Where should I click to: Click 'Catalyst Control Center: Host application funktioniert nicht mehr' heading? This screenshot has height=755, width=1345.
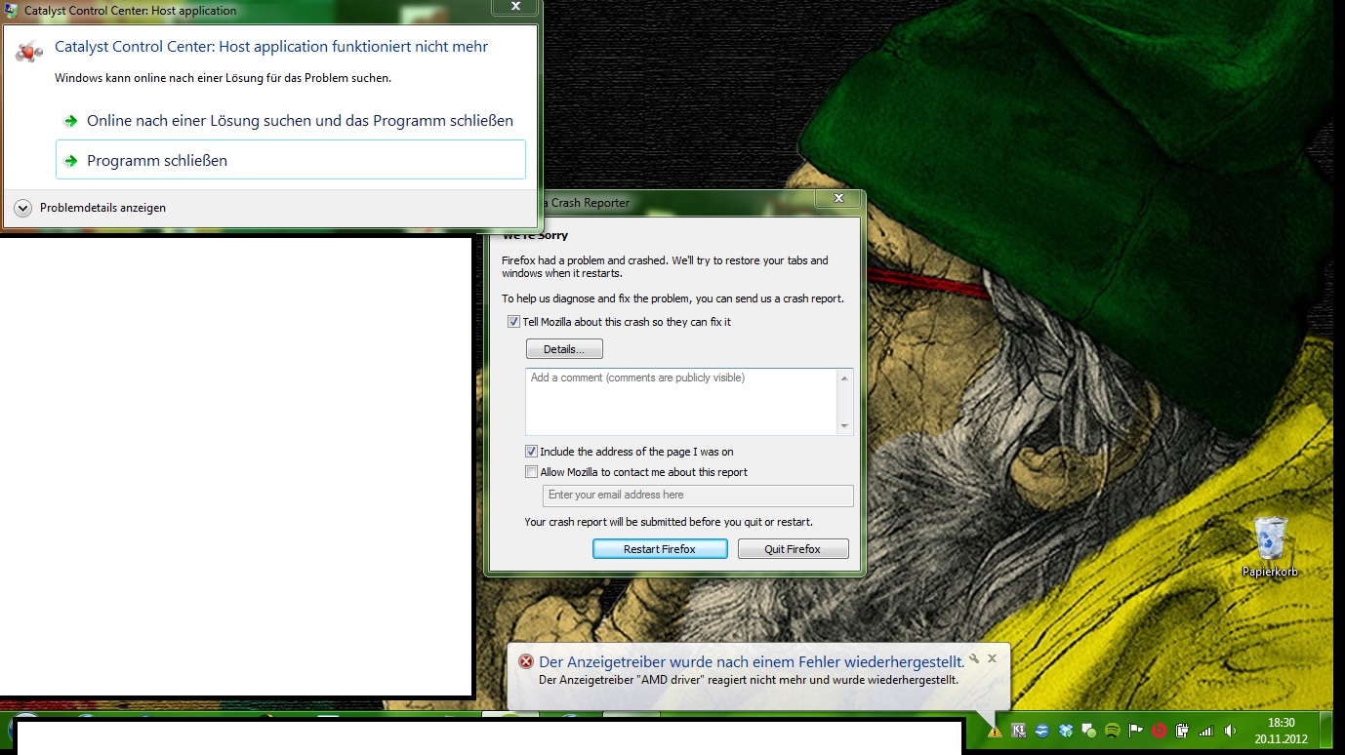(271, 47)
